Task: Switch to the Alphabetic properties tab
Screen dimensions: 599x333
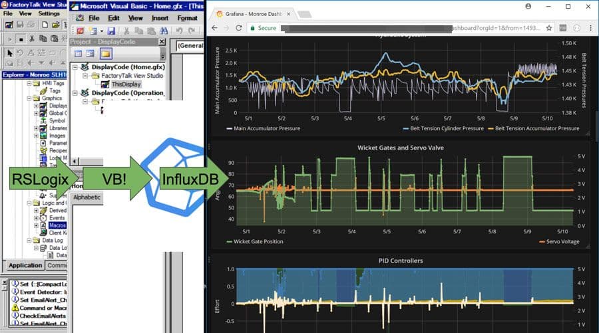Action: pyautogui.click(x=87, y=197)
